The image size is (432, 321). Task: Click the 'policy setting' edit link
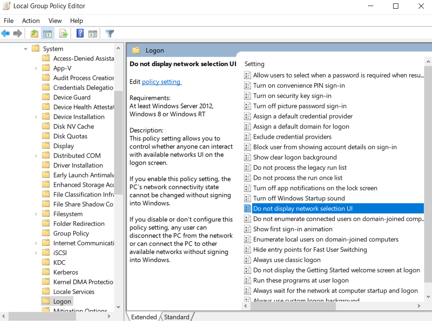(161, 82)
